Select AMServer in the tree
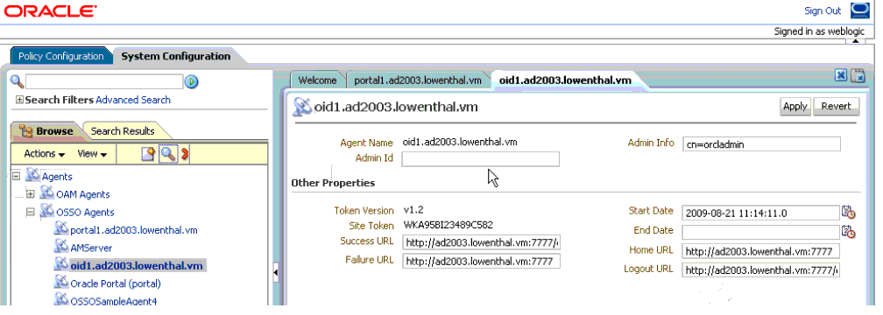The height and width of the screenshot is (315, 883). coord(91,248)
